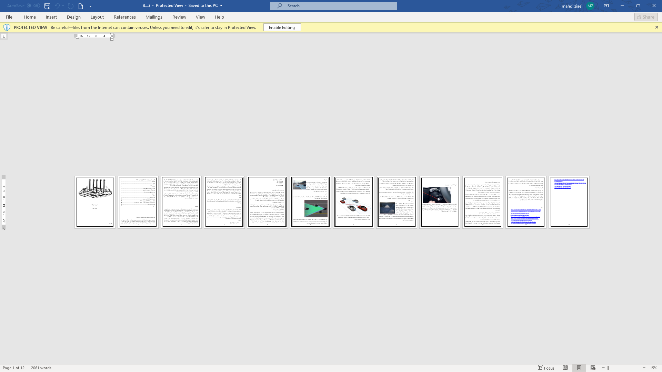Click the Read Mode icon in status bar
Image resolution: width=662 pixels, height=372 pixels.
[x=565, y=368]
